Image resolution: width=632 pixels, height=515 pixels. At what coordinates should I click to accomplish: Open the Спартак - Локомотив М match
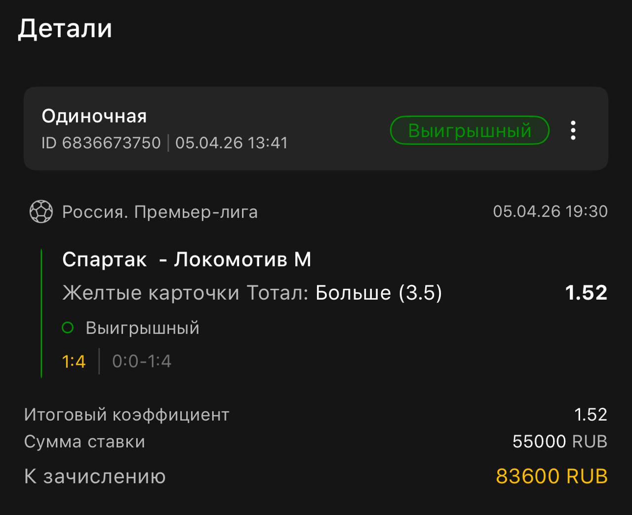187,260
